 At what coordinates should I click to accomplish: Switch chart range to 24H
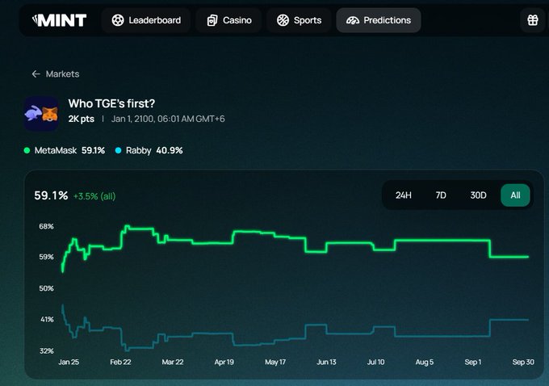point(404,195)
